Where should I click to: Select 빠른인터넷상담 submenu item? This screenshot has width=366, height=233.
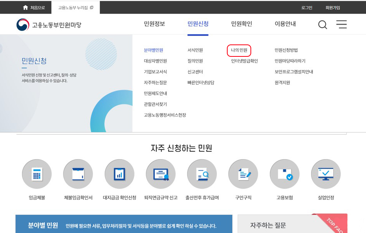(201, 83)
